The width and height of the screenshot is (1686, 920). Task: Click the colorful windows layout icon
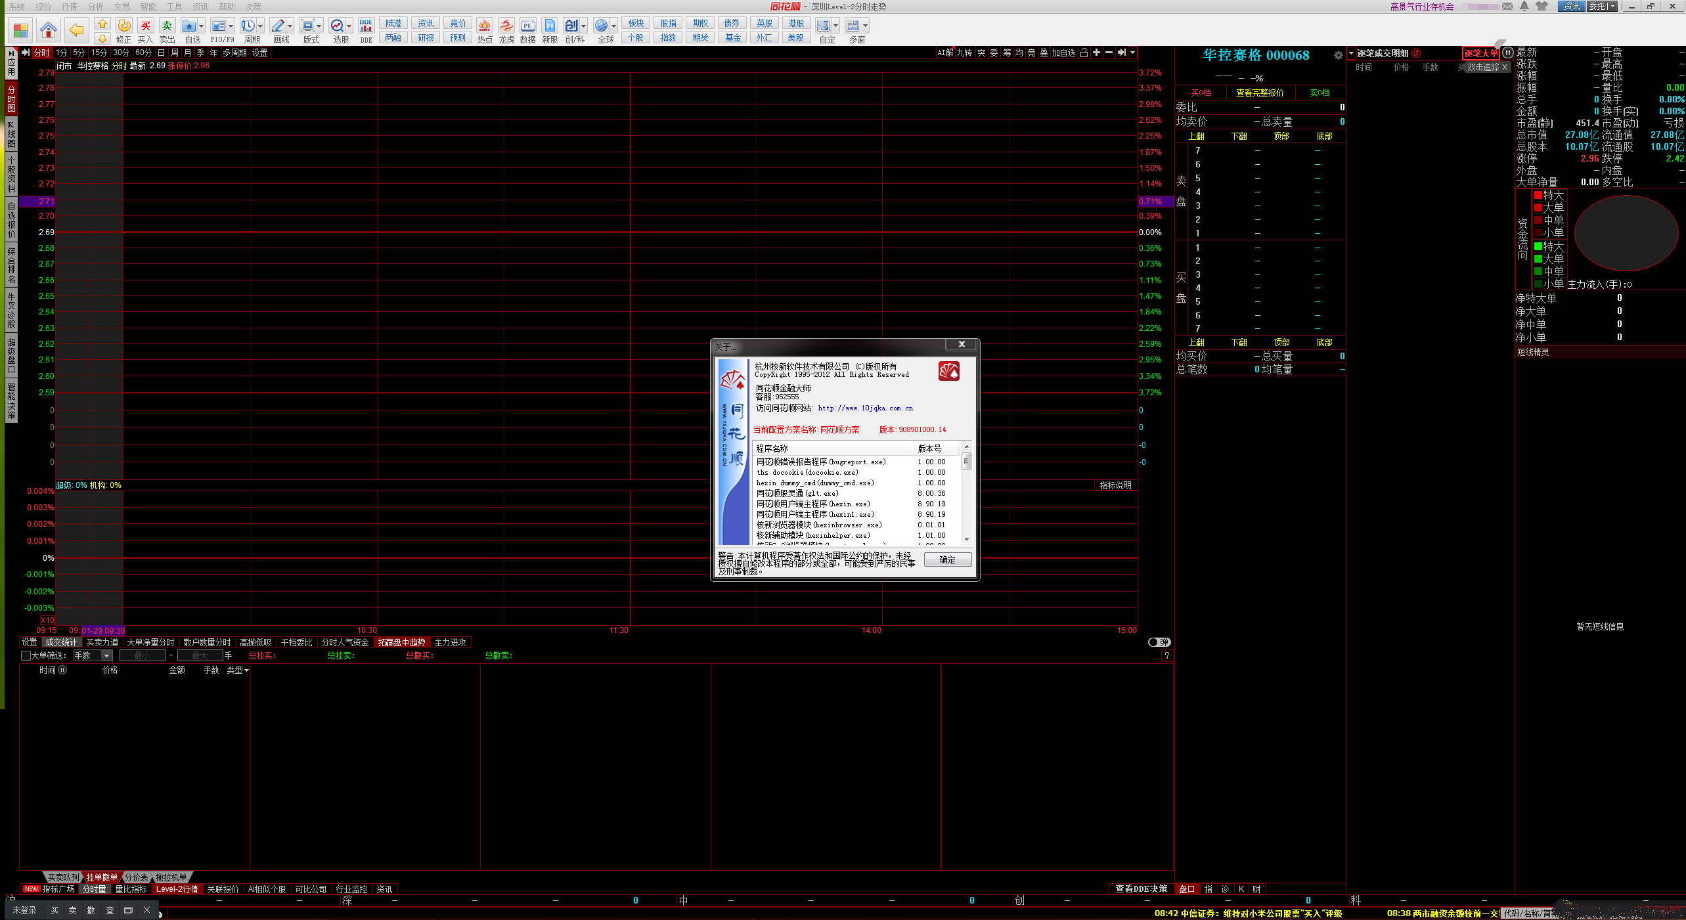click(x=20, y=30)
